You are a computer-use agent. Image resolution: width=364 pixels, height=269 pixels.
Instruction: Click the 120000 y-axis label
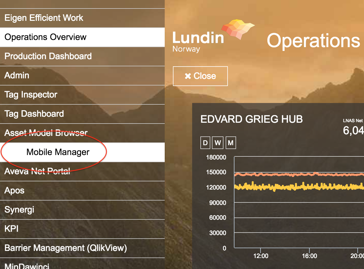click(x=216, y=188)
